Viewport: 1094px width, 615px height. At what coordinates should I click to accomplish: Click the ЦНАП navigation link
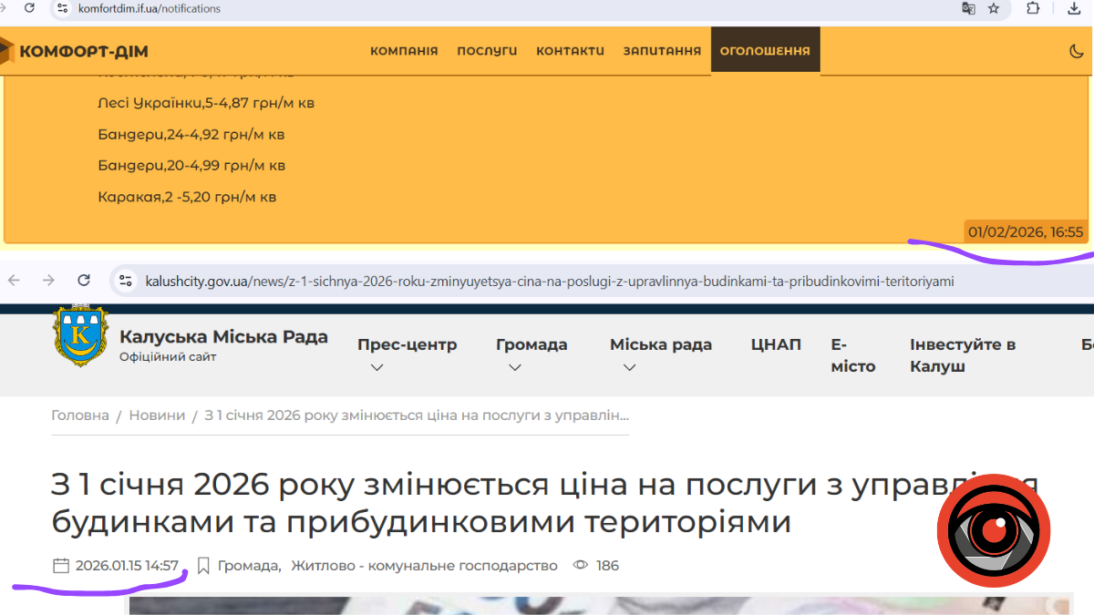tap(776, 344)
